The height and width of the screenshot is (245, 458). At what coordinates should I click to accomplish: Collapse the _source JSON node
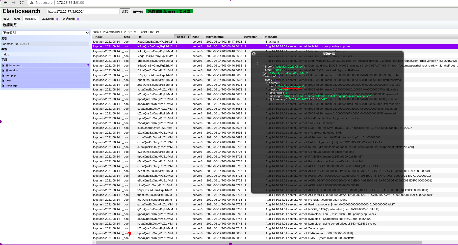(264, 83)
